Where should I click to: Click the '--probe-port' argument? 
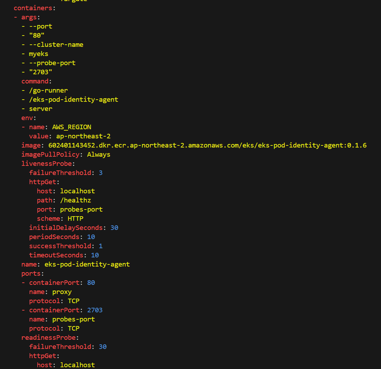52,63
